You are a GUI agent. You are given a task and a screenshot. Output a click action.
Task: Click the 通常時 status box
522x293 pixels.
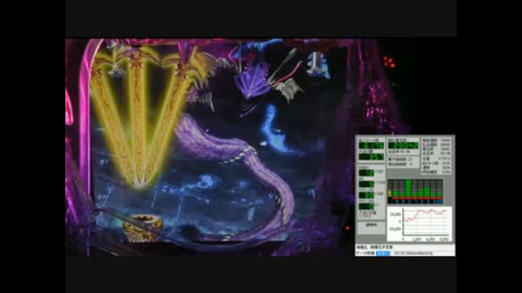click(371, 227)
